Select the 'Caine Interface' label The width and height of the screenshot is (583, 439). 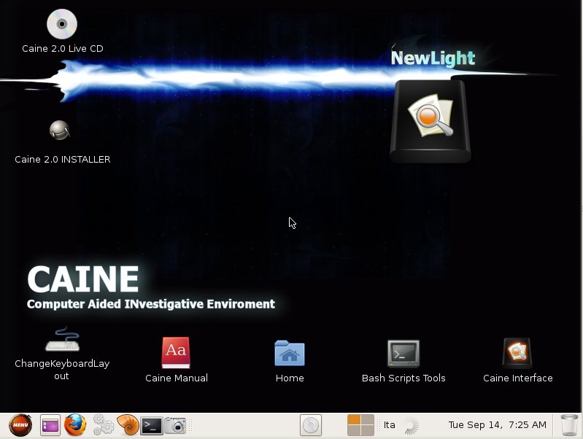click(x=517, y=378)
